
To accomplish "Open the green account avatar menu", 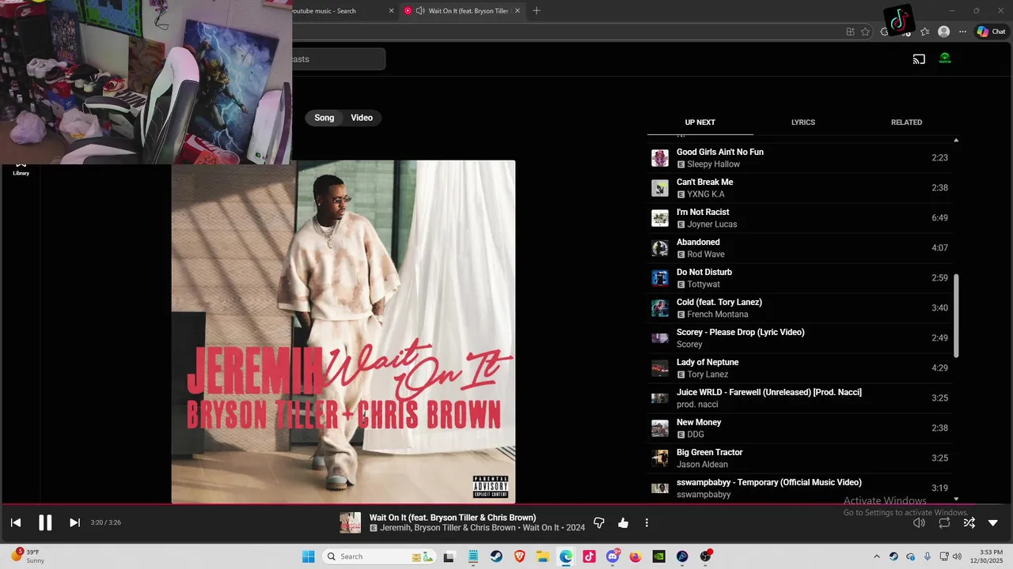I will click(945, 58).
